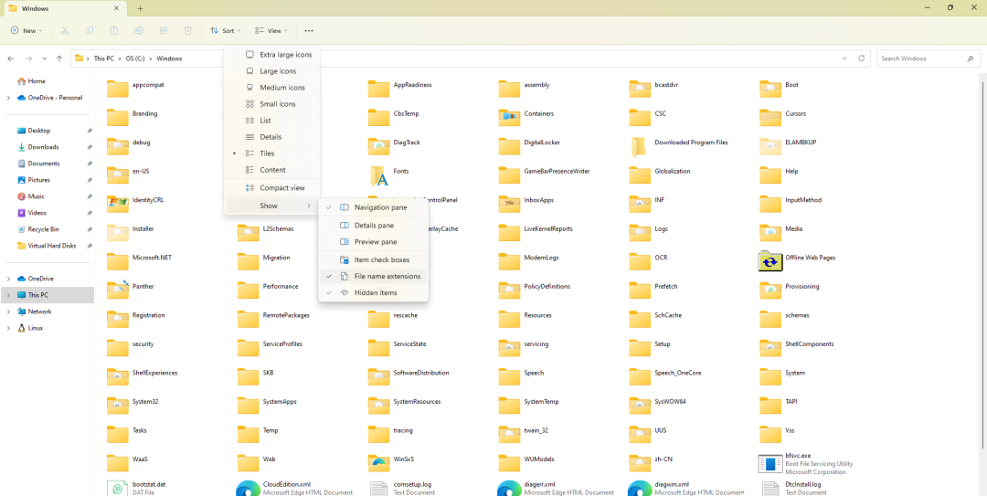Go forward with the right arrow

pyautogui.click(x=28, y=58)
